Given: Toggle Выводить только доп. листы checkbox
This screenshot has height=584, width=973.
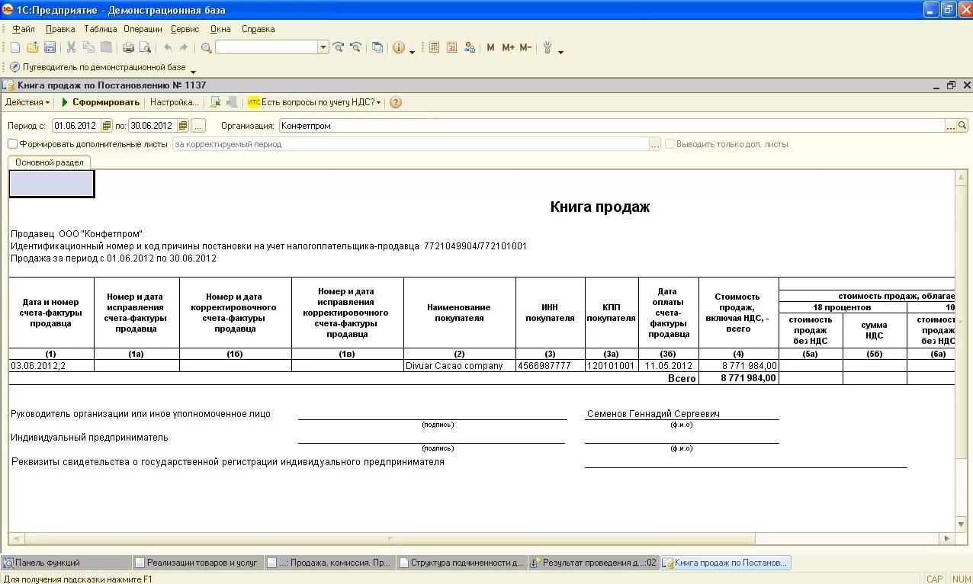Looking at the screenshot, I should (x=670, y=144).
